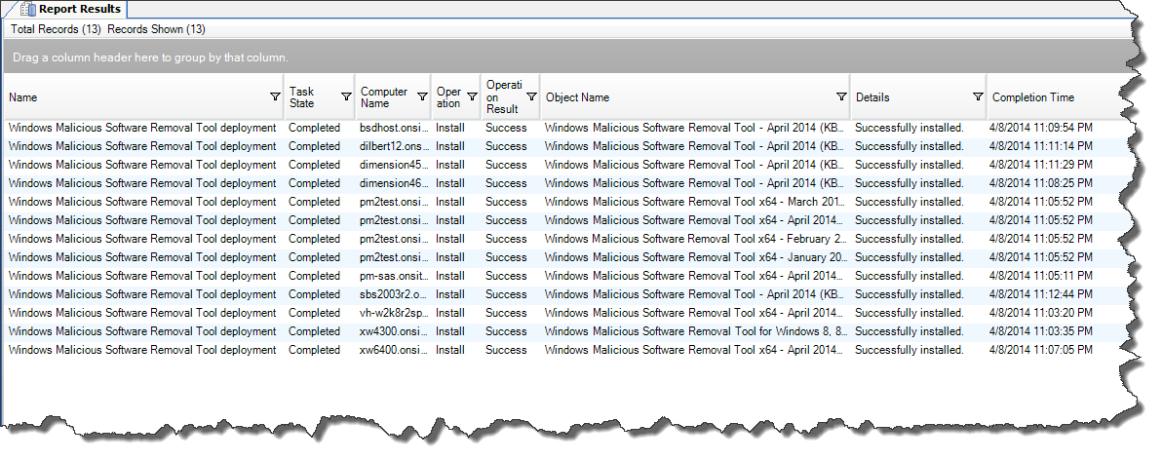1162x460 pixels.
Task: Open the filter icon on Name column
Action: pos(275,97)
